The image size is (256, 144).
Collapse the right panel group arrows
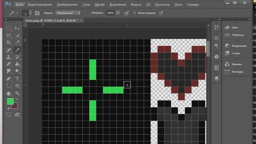[x=250, y=20]
